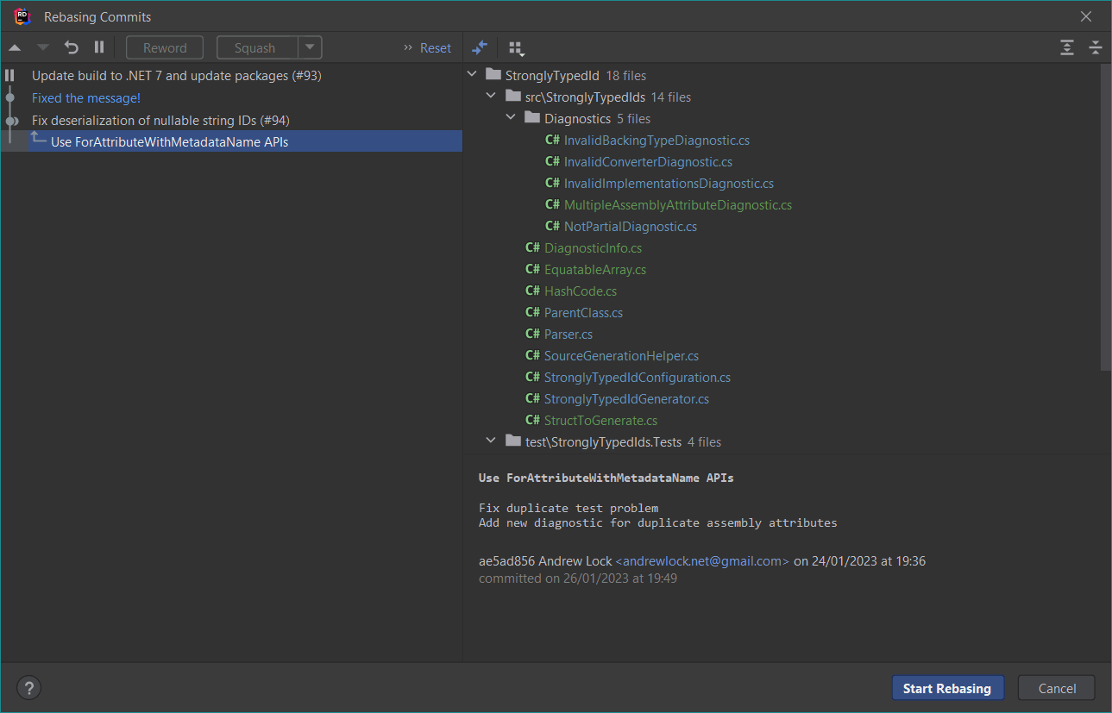Select SourceGenerationHelper.cs file
The width and height of the screenshot is (1112, 713).
tap(621, 356)
